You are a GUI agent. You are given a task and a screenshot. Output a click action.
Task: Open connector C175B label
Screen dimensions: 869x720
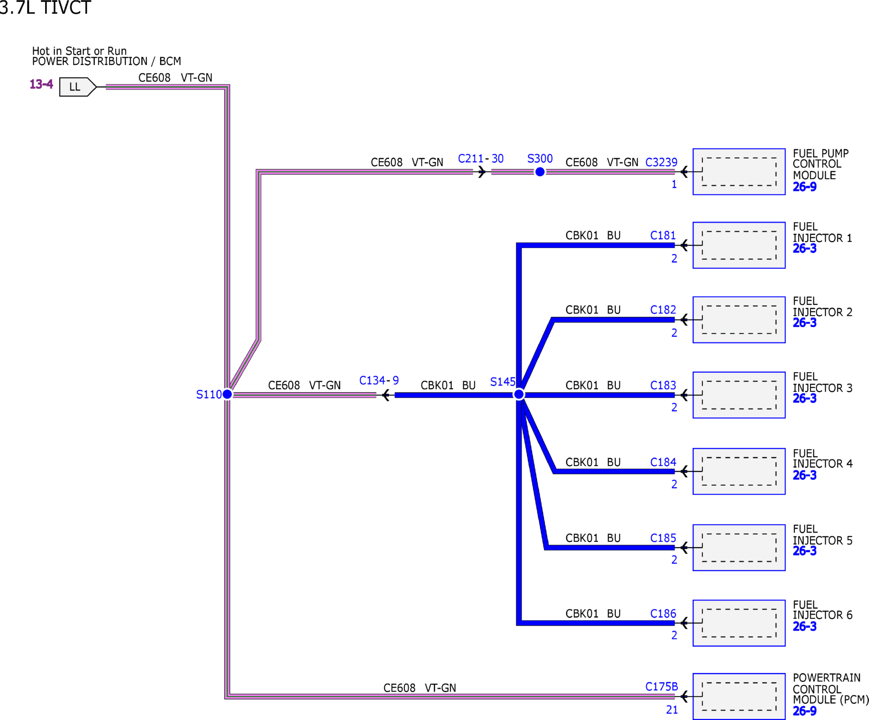661,687
